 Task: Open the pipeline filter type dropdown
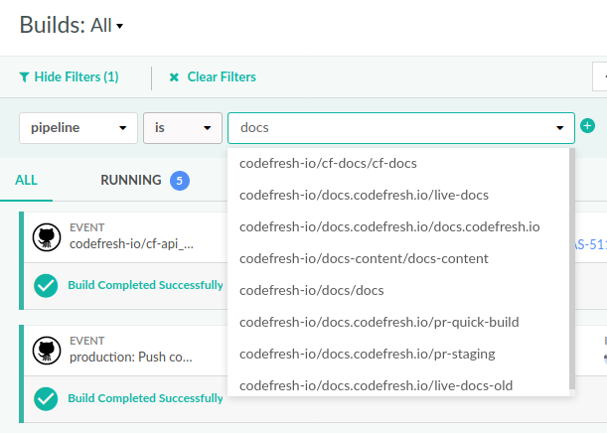pos(78,127)
